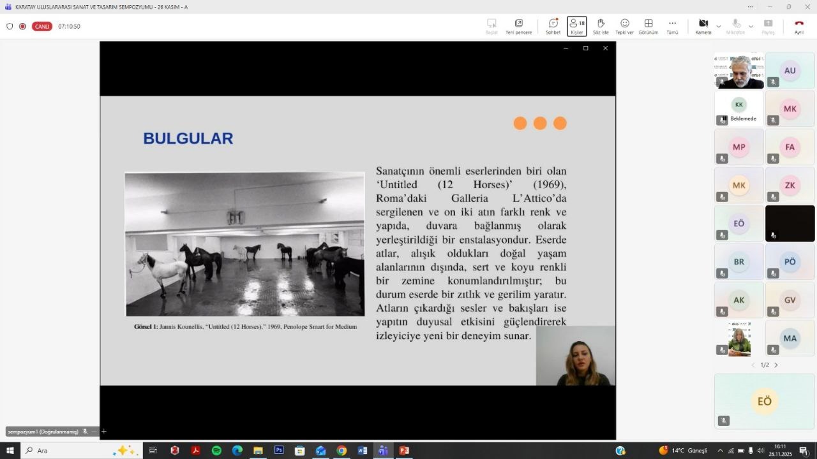
Task: Leave the meeting with Ayrıl
Action: click(x=798, y=26)
